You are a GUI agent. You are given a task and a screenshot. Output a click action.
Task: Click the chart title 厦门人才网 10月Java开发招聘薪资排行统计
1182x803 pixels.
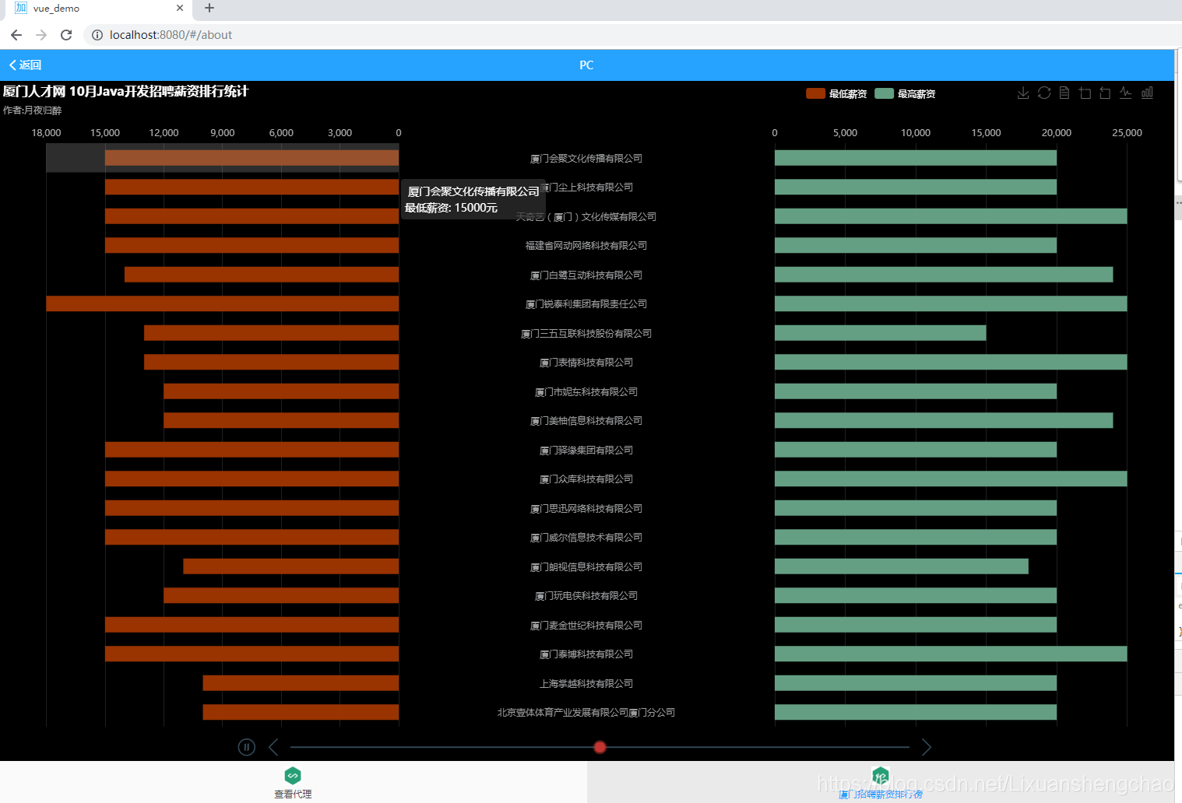(125, 91)
